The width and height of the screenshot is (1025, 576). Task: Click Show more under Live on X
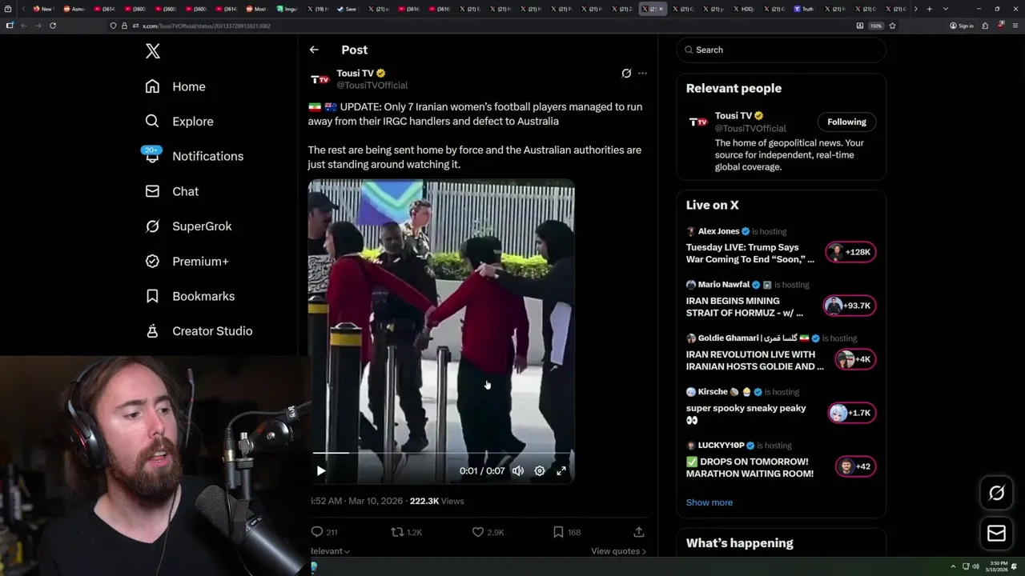tap(709, 502)
